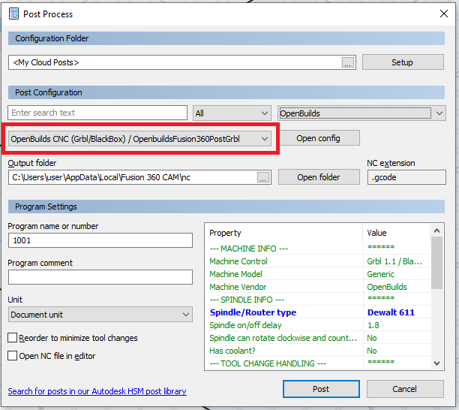Screen dimensions: 459x410
Task: Click the TOOL CHANGE HANDLING section row
Action: pos(317,363)
